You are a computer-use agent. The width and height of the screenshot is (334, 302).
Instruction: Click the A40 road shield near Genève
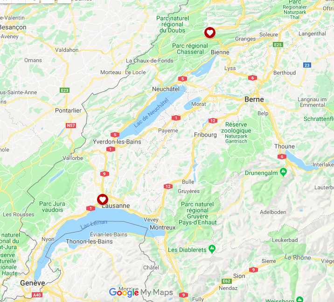pyautogui.click(x=37, y=295)
